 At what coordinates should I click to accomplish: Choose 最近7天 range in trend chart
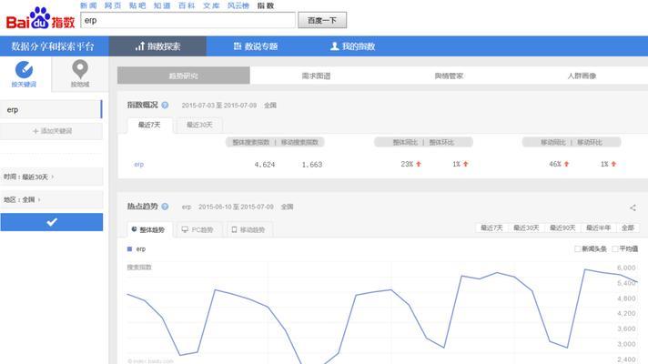coord(491,227)
